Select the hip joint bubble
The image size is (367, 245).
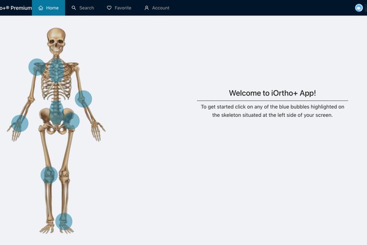pos(71,121)
